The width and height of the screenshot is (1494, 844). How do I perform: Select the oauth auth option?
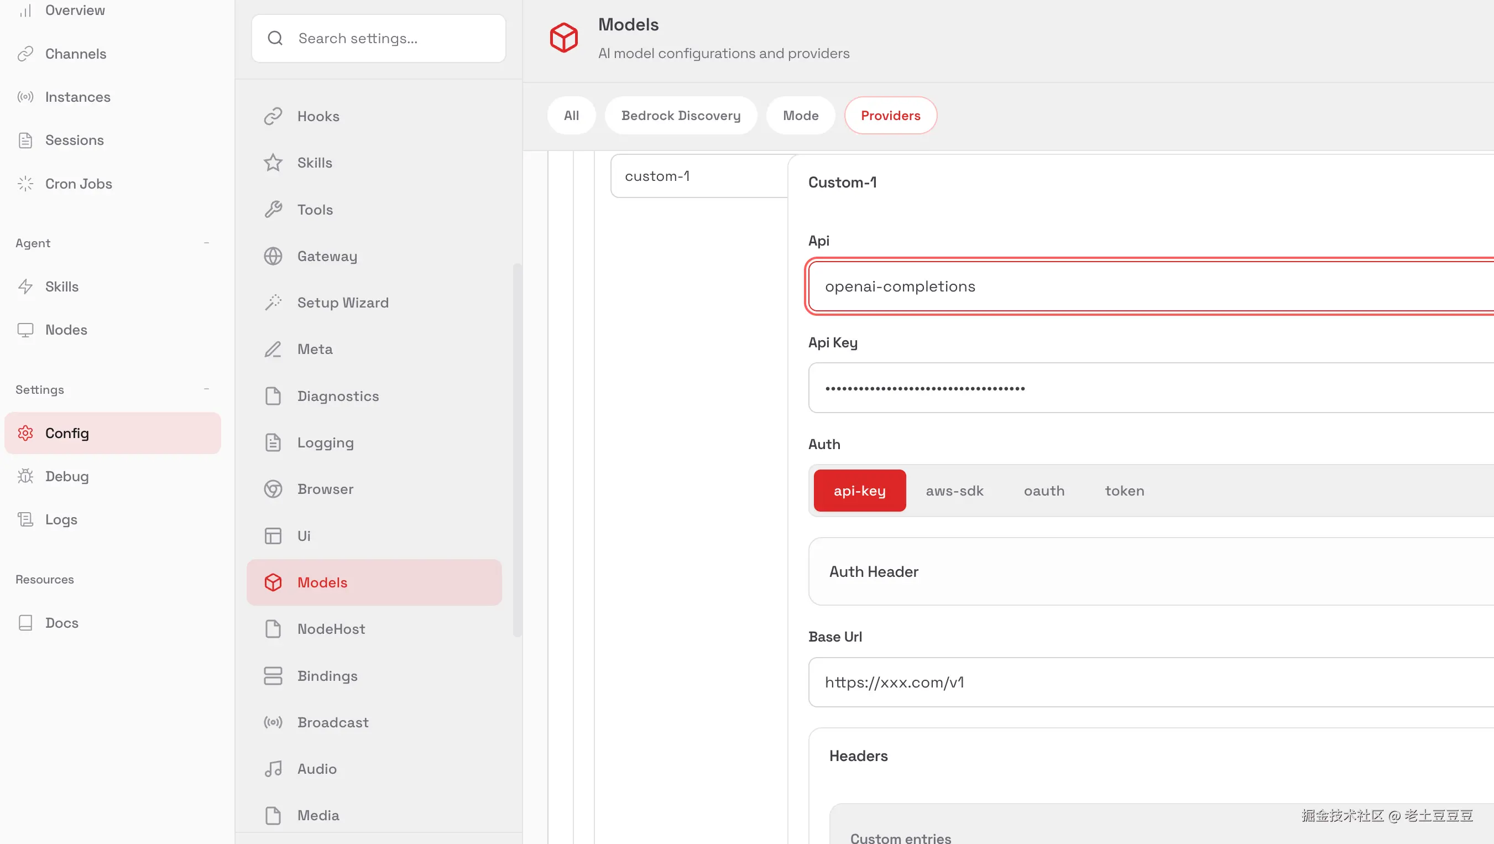coord(1044,491)
